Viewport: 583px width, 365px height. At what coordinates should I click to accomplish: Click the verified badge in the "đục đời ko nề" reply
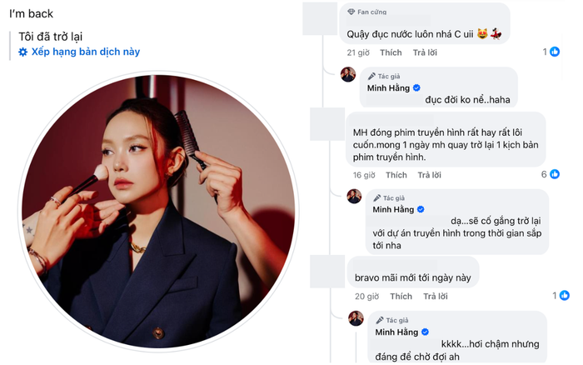tap(416, 87)
